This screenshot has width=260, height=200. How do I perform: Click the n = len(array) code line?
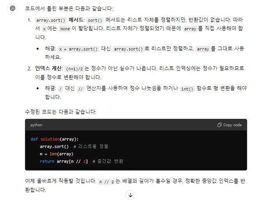pos(57,154)
